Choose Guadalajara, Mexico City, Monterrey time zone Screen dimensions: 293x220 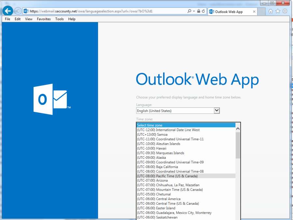click(186, 213)
